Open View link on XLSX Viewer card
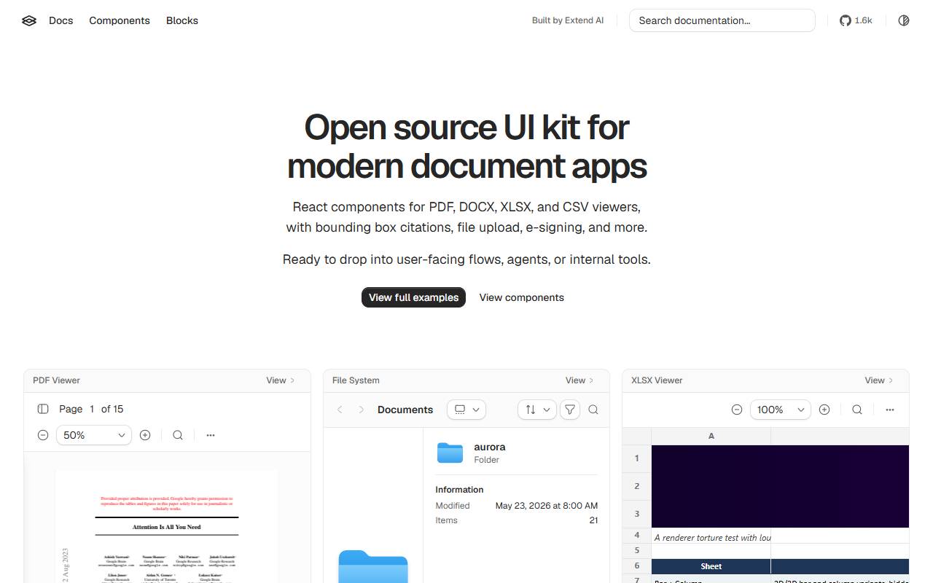 click(x=879, y=380)
